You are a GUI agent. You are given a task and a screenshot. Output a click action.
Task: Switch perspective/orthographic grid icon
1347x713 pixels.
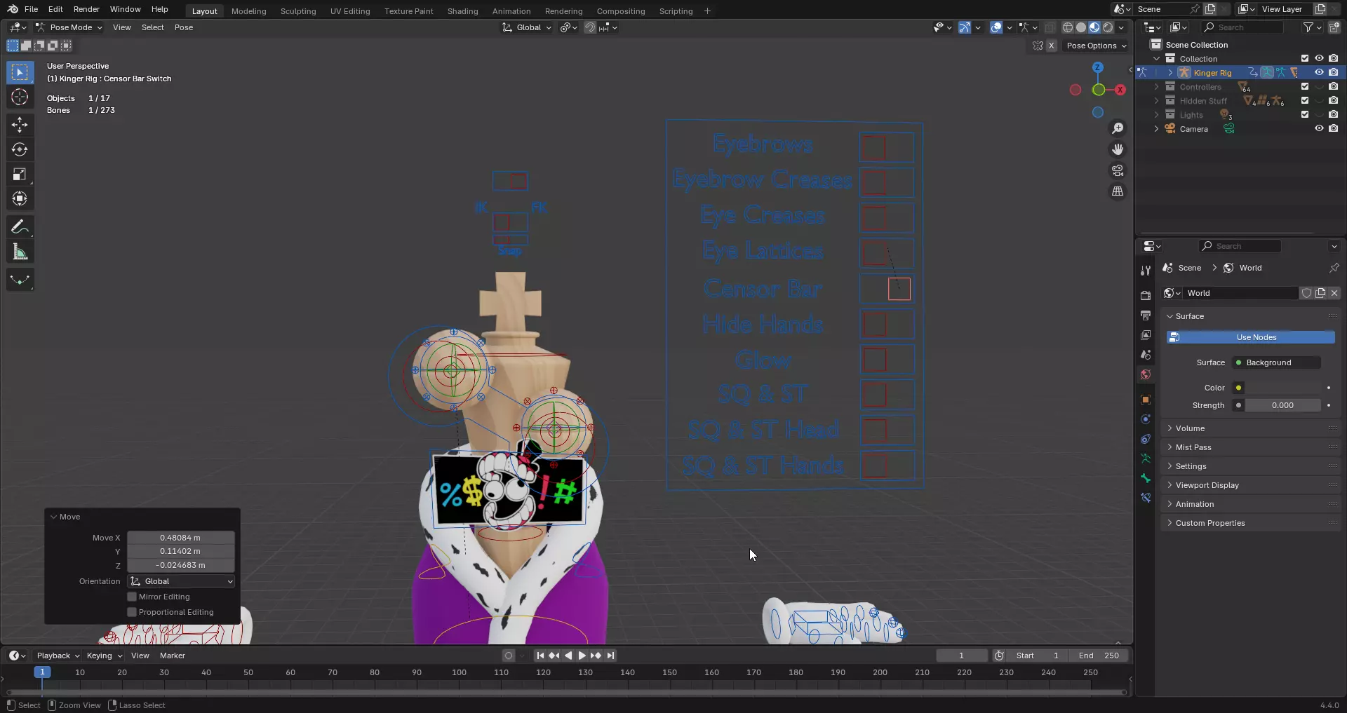[x=1118, y=191]
